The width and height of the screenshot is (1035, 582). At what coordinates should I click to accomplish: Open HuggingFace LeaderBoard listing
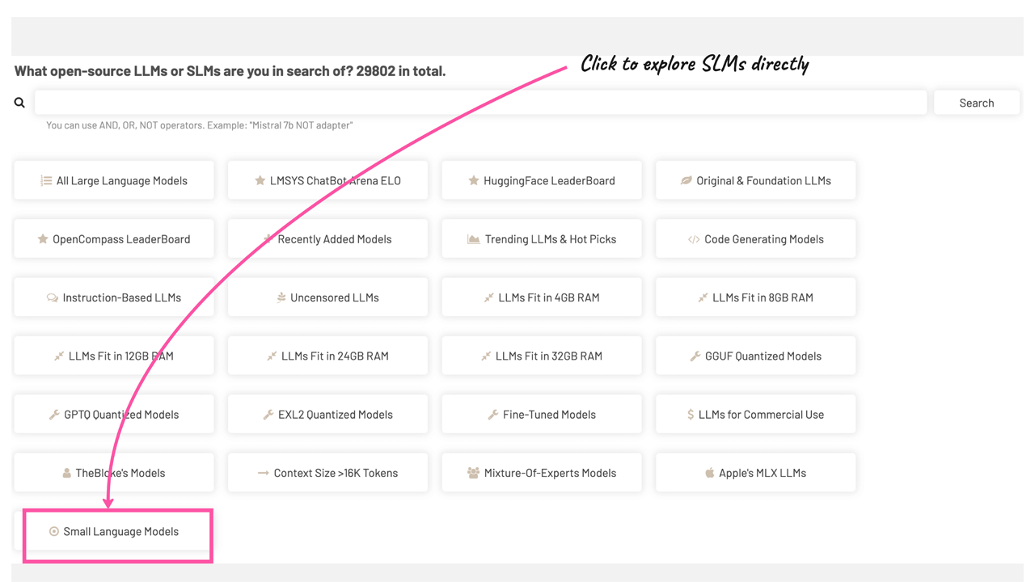coord(542,181)
